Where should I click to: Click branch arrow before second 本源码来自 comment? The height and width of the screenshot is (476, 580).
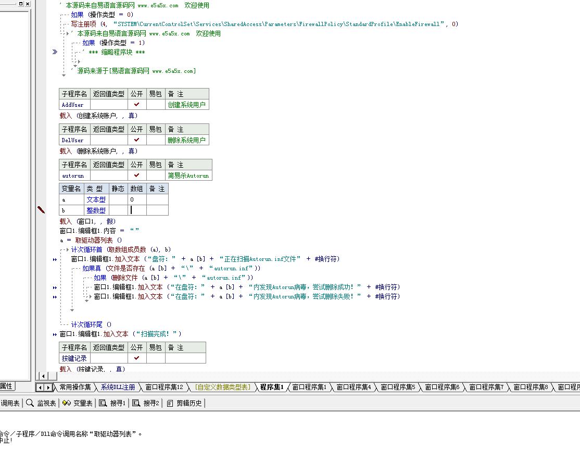pyautogui.click(x=68, y=33)
